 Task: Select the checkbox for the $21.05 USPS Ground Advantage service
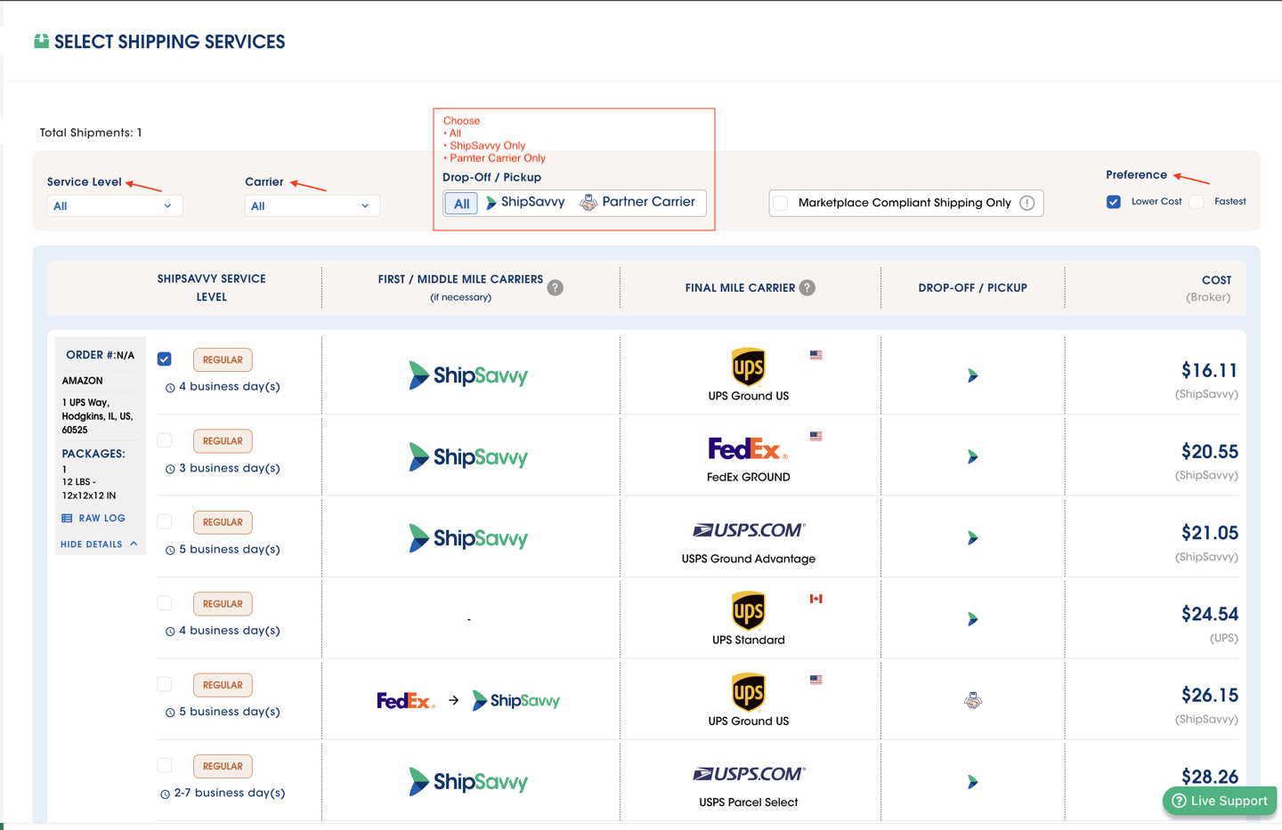coord(165,521)
